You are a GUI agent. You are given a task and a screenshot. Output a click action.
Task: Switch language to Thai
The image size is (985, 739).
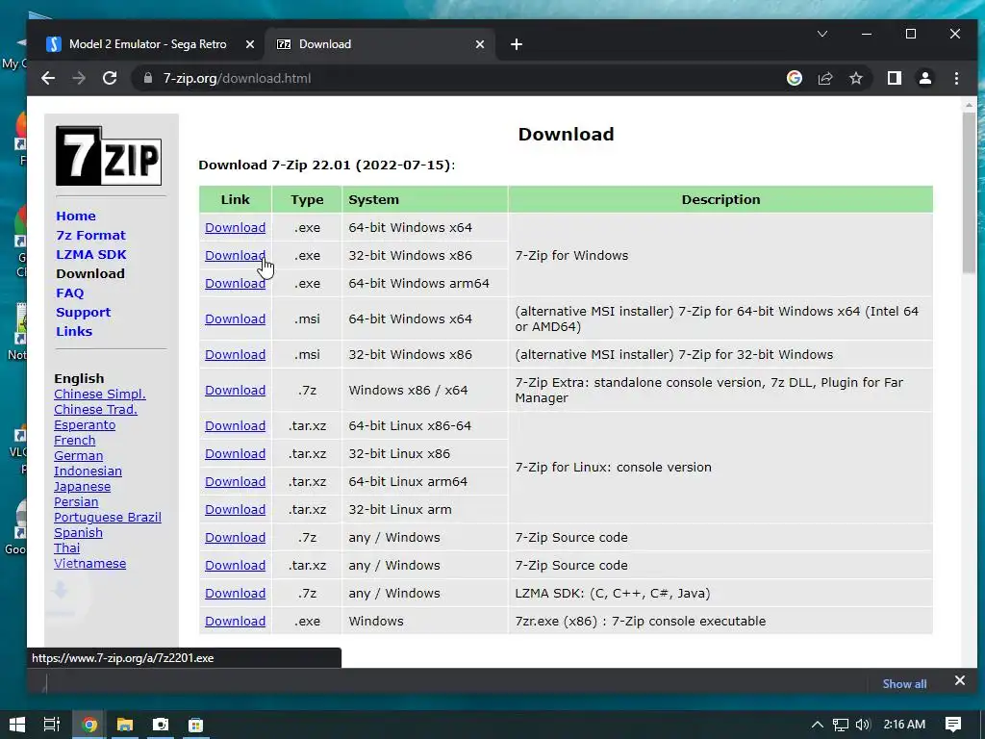pos(66,548)
